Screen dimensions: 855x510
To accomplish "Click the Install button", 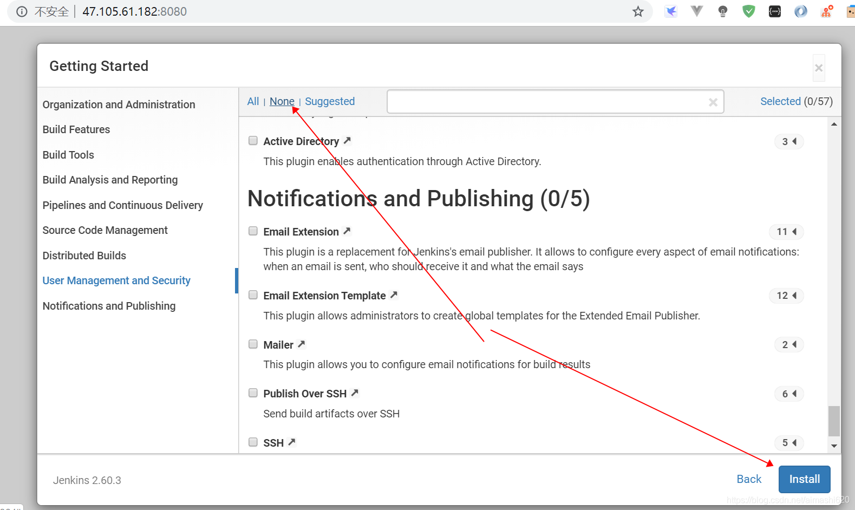I will click(804, 479).
